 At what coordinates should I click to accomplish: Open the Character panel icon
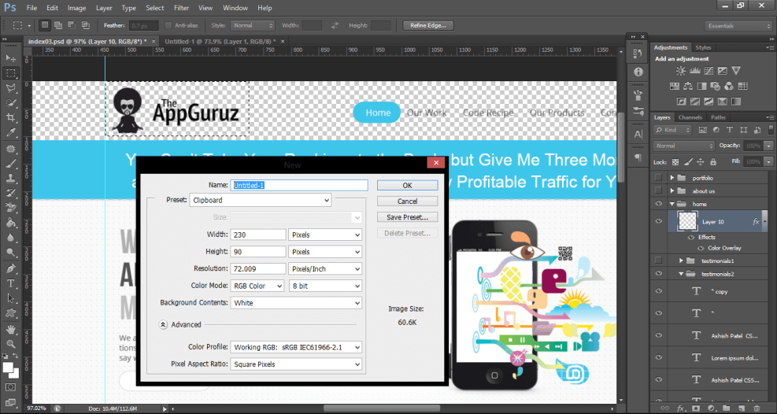click(x=638, y=134)
